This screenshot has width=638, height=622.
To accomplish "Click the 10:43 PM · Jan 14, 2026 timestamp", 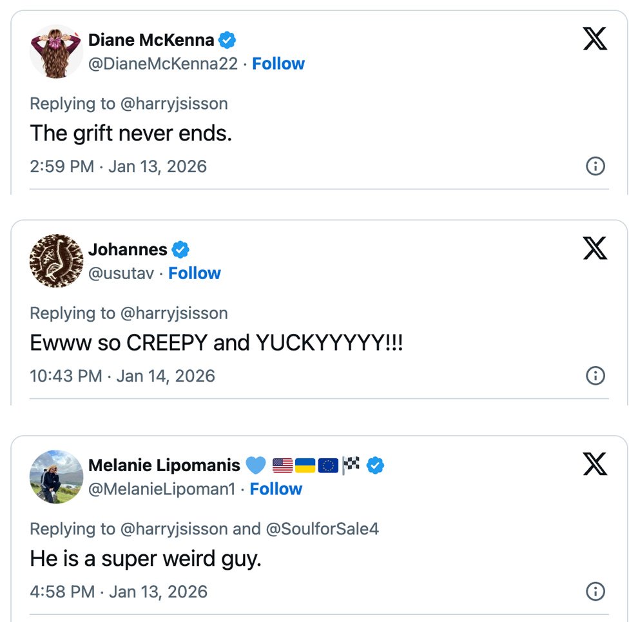I will pos(122,376).
